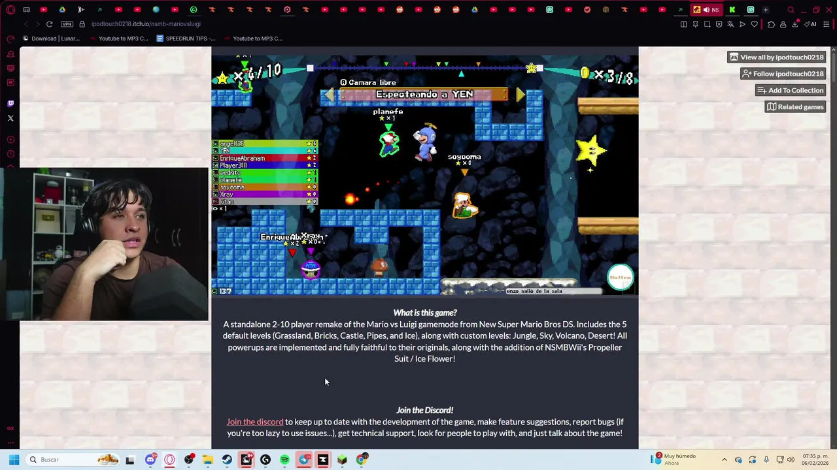
Task: Click Follow ipodtouch0218 button
Action: click(782, 74)
